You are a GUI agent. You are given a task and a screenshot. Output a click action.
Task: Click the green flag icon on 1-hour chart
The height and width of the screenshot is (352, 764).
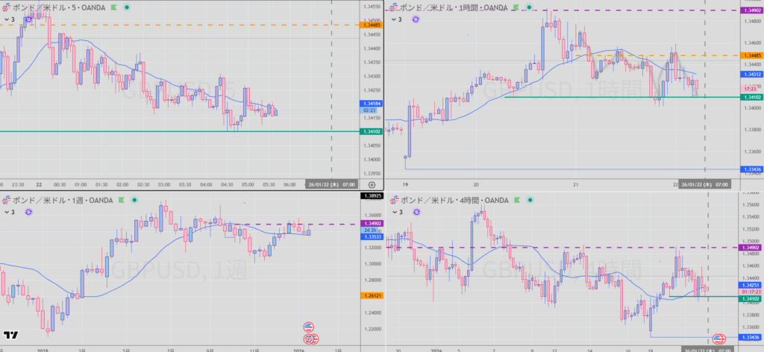click(x=514, y=7)
